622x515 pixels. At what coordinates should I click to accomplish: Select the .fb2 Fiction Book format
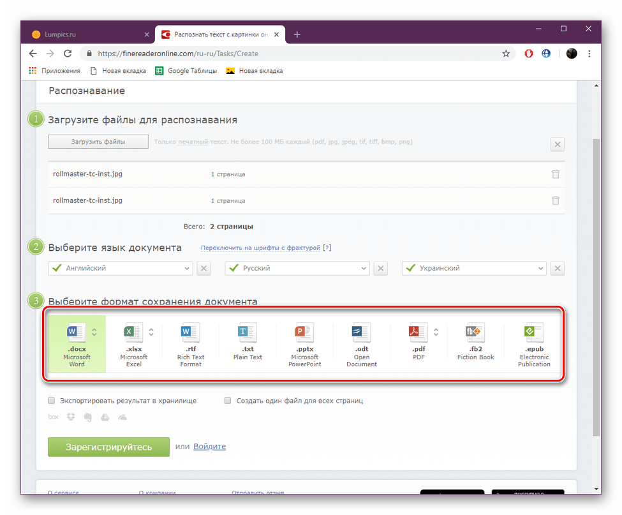[x=475, y=332]
